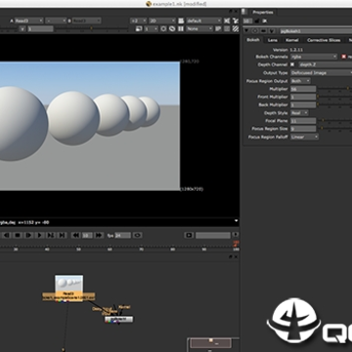Screen dimensions: 352x352
Task: Toggle the proxy mode icon in viewer toolbar
Action: click(139, 29)
